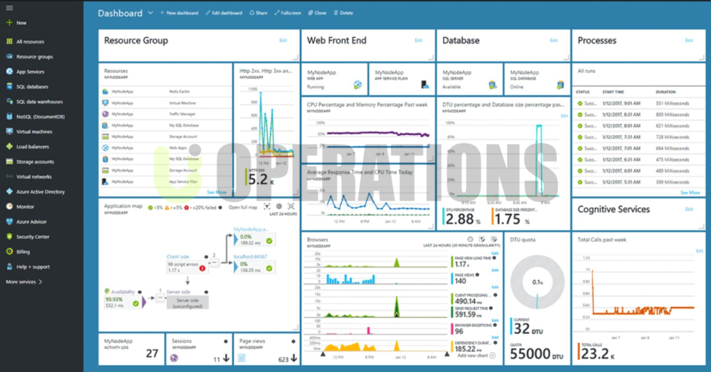Screen dimensions: 711x372
Task: Open the 5:31 AM run row
Action: 639,182
